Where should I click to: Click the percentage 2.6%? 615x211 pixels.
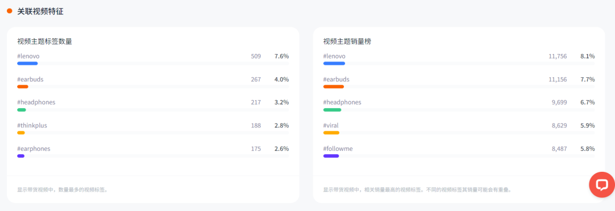282,149
